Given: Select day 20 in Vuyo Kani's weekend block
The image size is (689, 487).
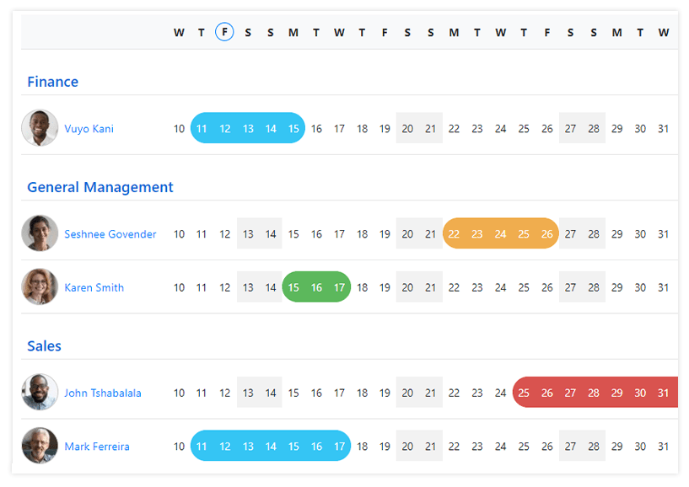Looking at the screenshot, I should point(407,128).
